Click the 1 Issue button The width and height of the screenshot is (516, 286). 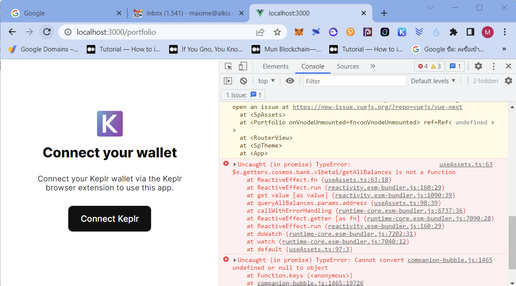[x=243, y=95]
